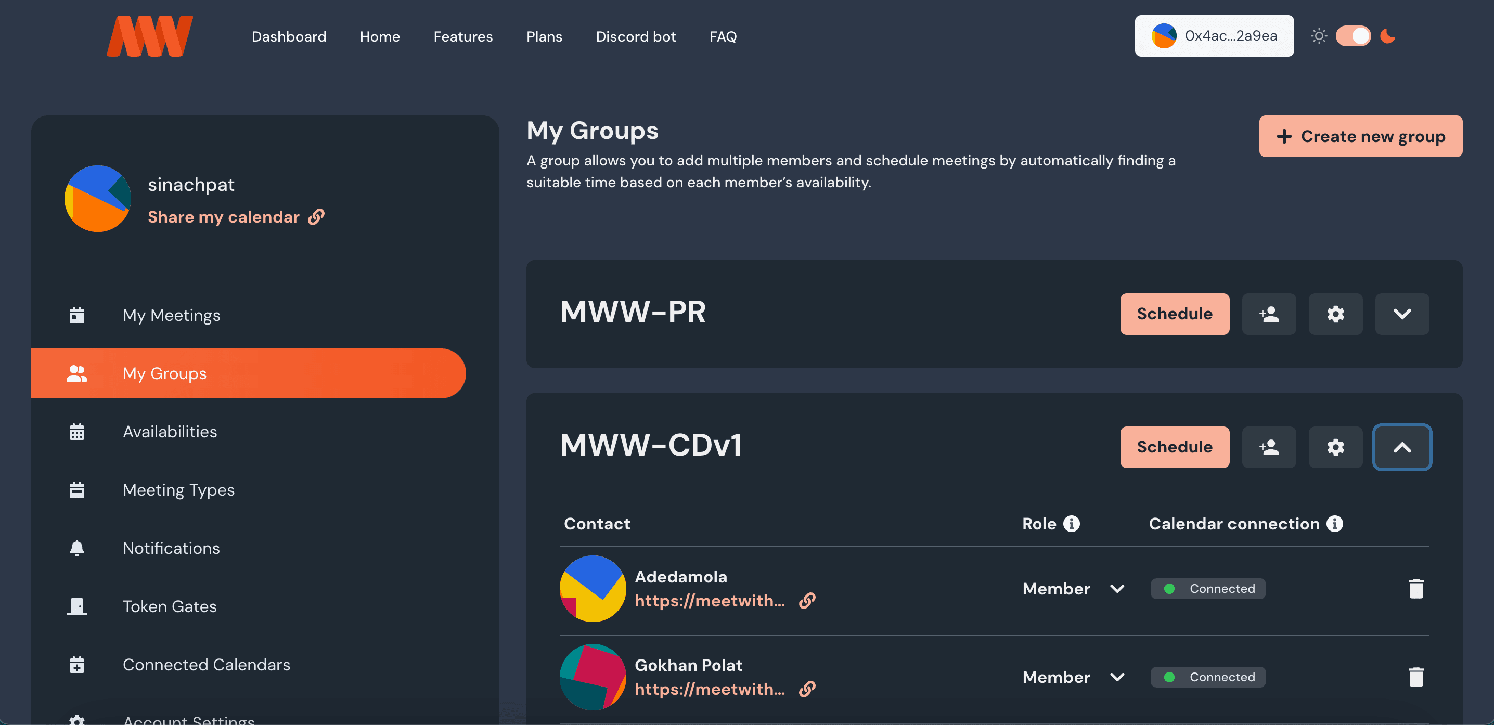Click Token Gates door icon
The height and width of the screenshot is (725, 1494).
(x=76, y=606)
